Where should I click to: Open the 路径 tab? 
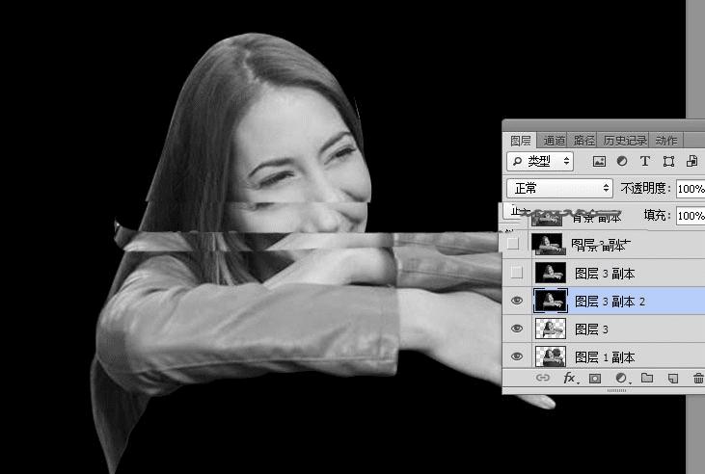[x=583, y=141]
